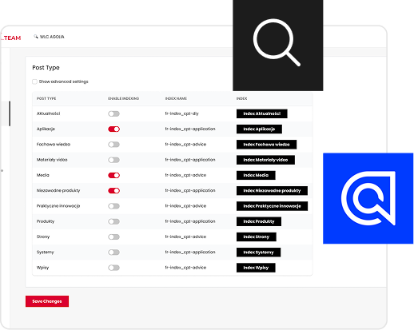Viewport: 414px width, 330px height.
Task: Select index name in Aktualności row
Action: (x=182, y=113)
